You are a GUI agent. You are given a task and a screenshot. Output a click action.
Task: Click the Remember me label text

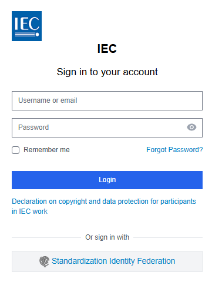pos(46,150)
